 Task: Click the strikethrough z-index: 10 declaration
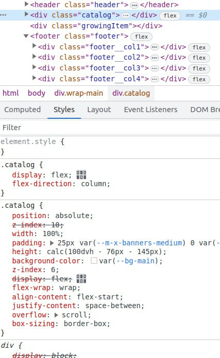click(38, 225)
